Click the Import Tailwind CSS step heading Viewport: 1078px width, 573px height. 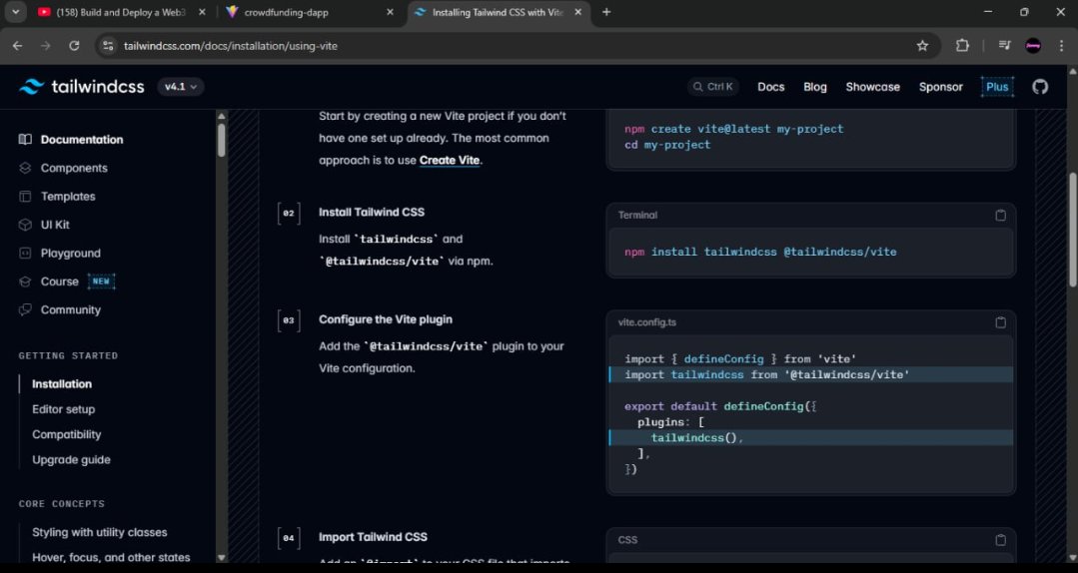coord(373,537)
